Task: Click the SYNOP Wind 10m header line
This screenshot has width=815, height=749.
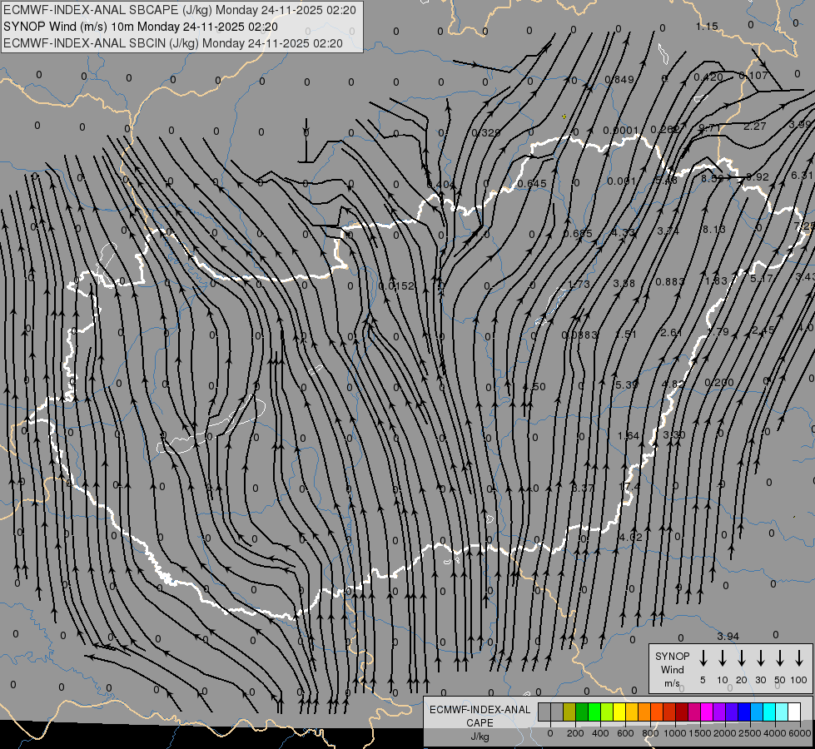Action: pos(141,27)
